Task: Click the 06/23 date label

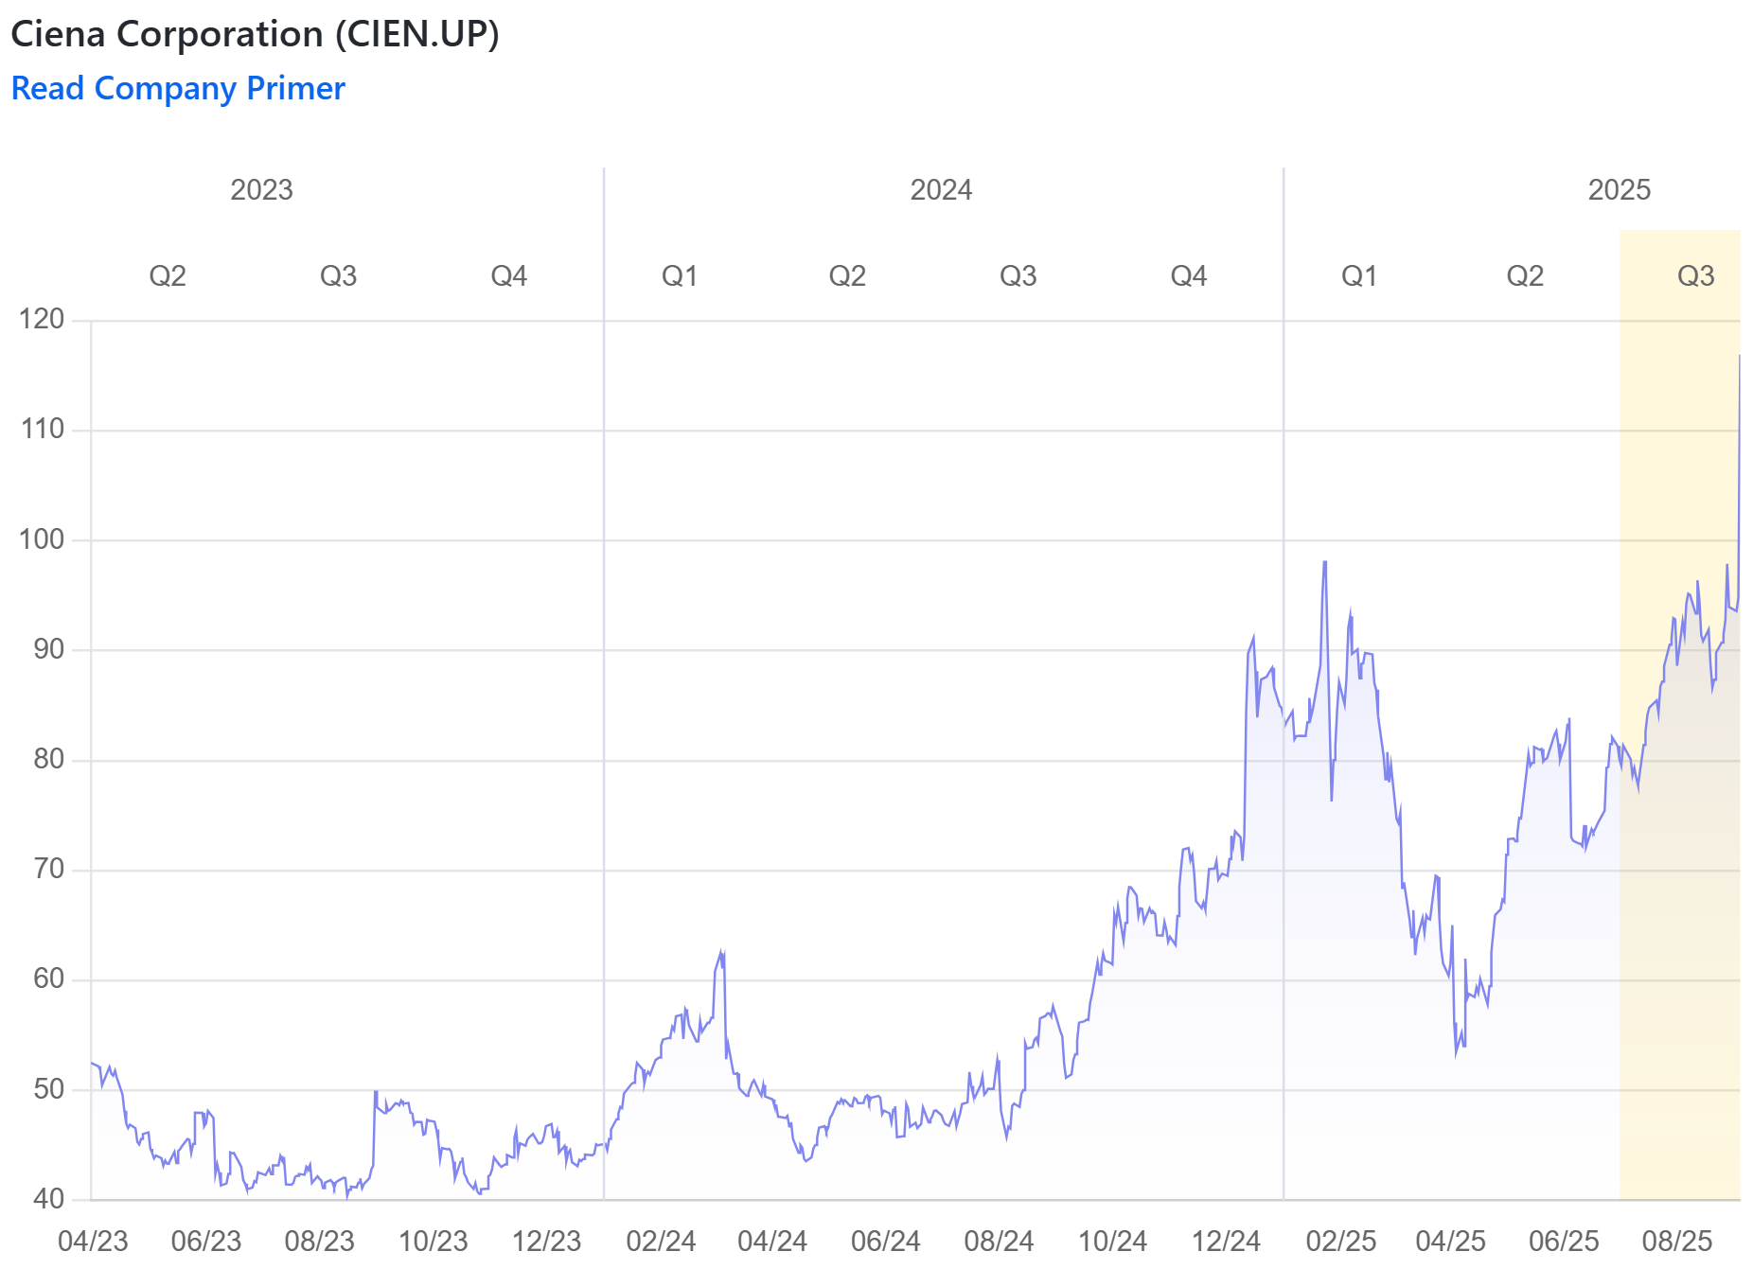Action: [x=206, y=1241]
